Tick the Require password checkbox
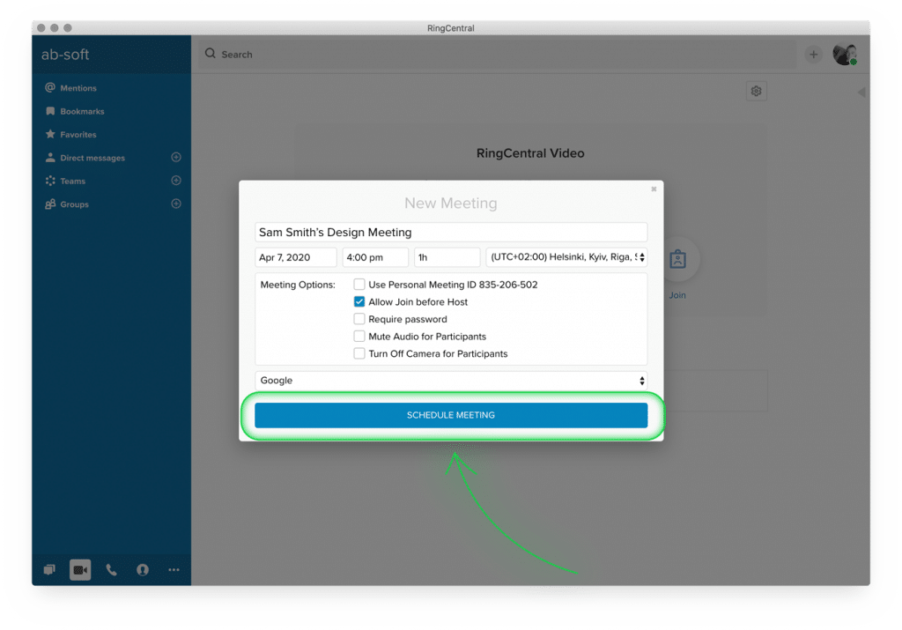Screen dimensions: 902x630 click(359, 319)
